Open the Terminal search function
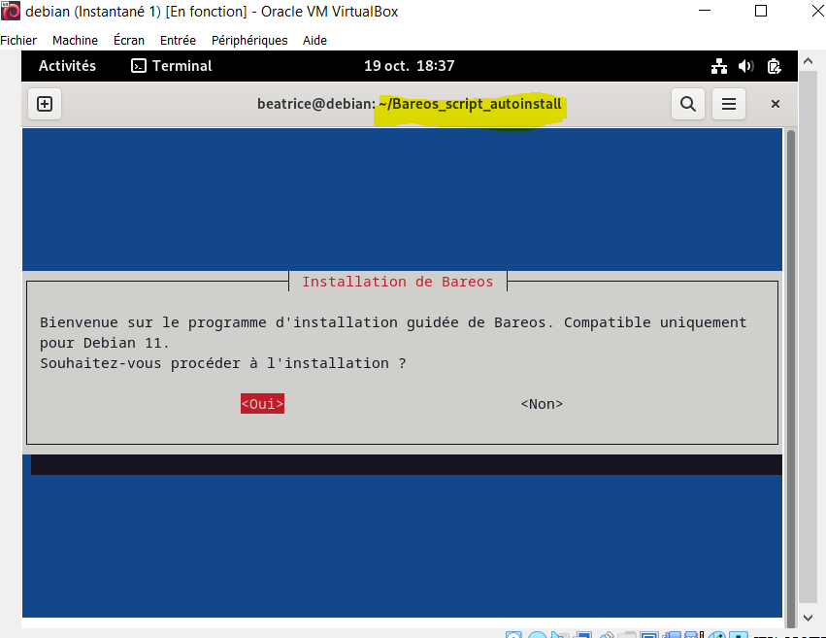 coord(688,103)
